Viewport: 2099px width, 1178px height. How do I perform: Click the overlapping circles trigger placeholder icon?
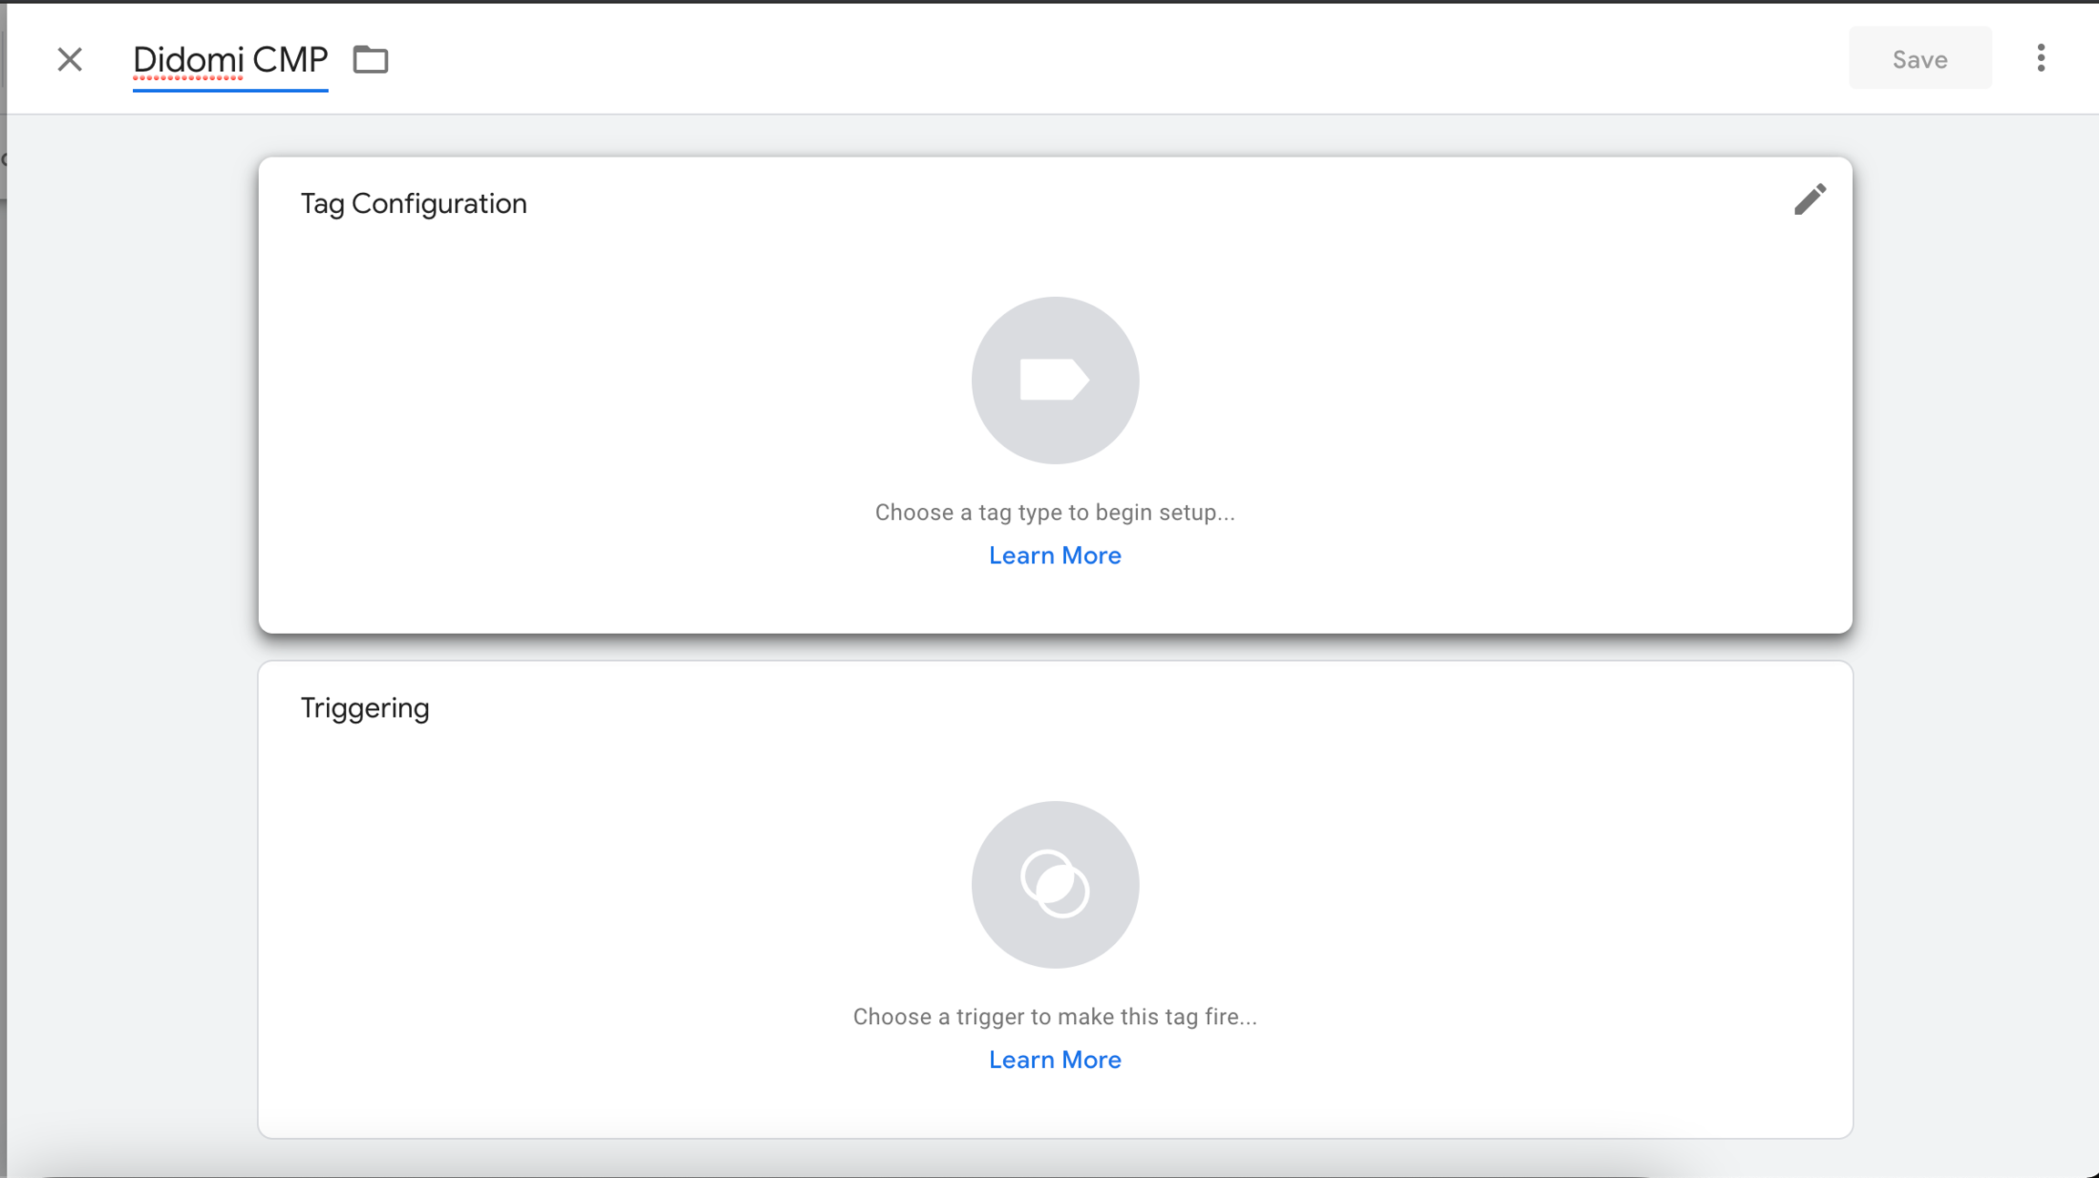point(1054,884)
